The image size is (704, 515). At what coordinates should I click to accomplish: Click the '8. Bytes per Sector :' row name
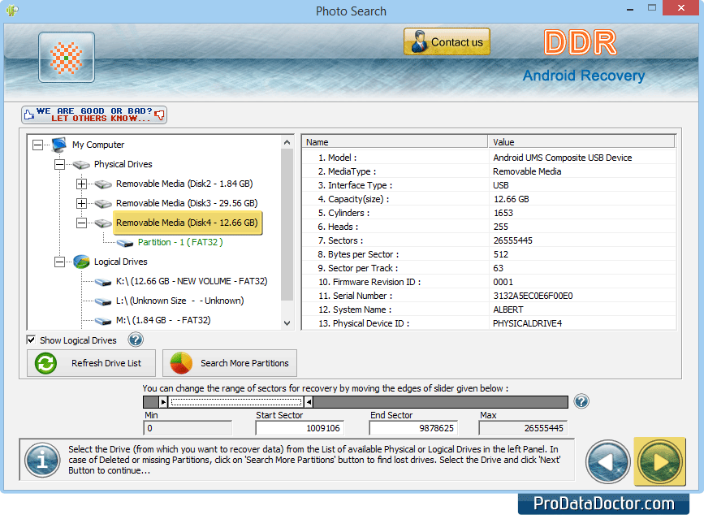[358, 254]
